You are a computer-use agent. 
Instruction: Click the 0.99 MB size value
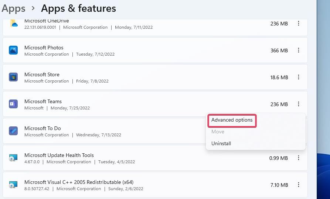coord(278,158)
